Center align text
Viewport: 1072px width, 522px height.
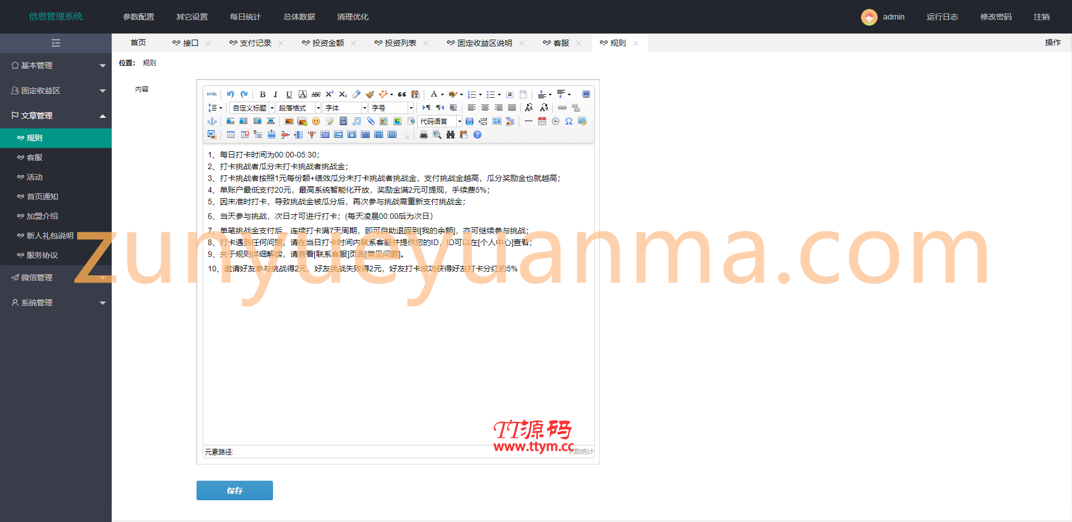point(485,108)
